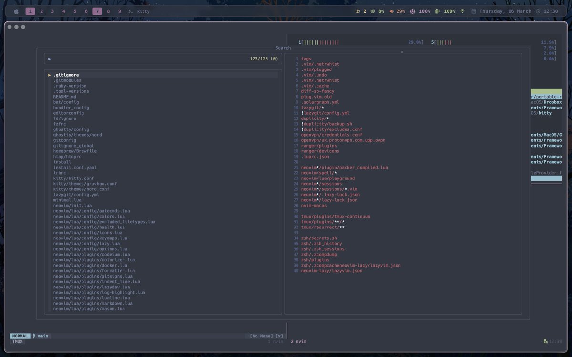Click the green session icon near bottom-right clock
572x357 pixels.
(545, 341)
